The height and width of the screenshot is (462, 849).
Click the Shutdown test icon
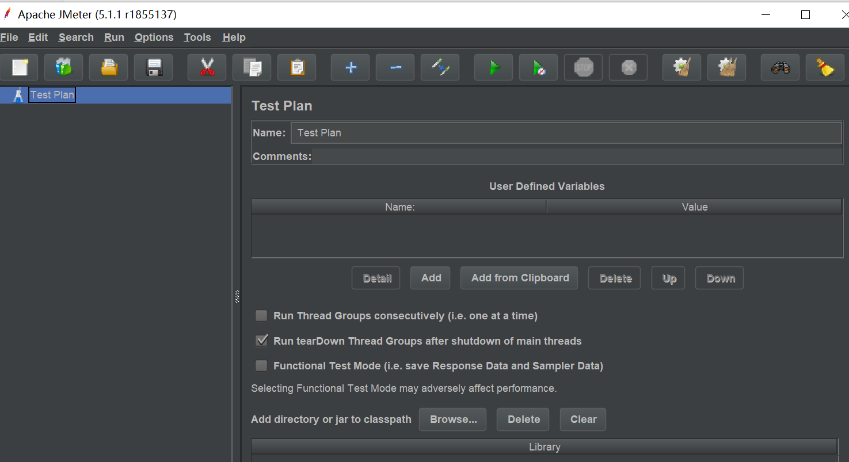629,67
